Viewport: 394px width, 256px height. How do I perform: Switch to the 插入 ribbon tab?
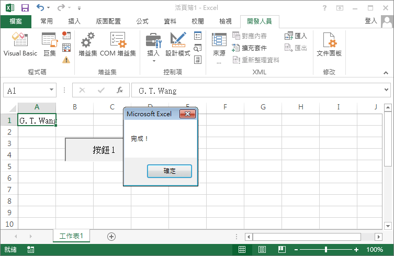pyautogui.click(x=74, y=21)
